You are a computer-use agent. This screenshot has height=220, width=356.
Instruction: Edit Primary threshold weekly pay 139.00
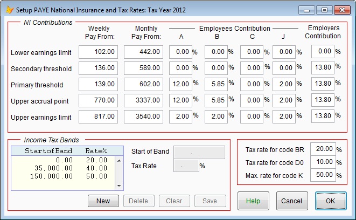pyautogui.click(x=99, y=84)
